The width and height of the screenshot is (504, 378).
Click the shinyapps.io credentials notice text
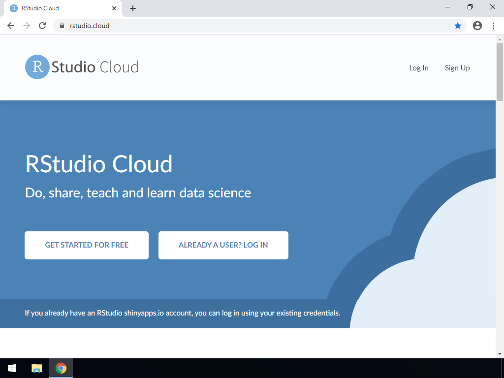(x=182, y=313)
